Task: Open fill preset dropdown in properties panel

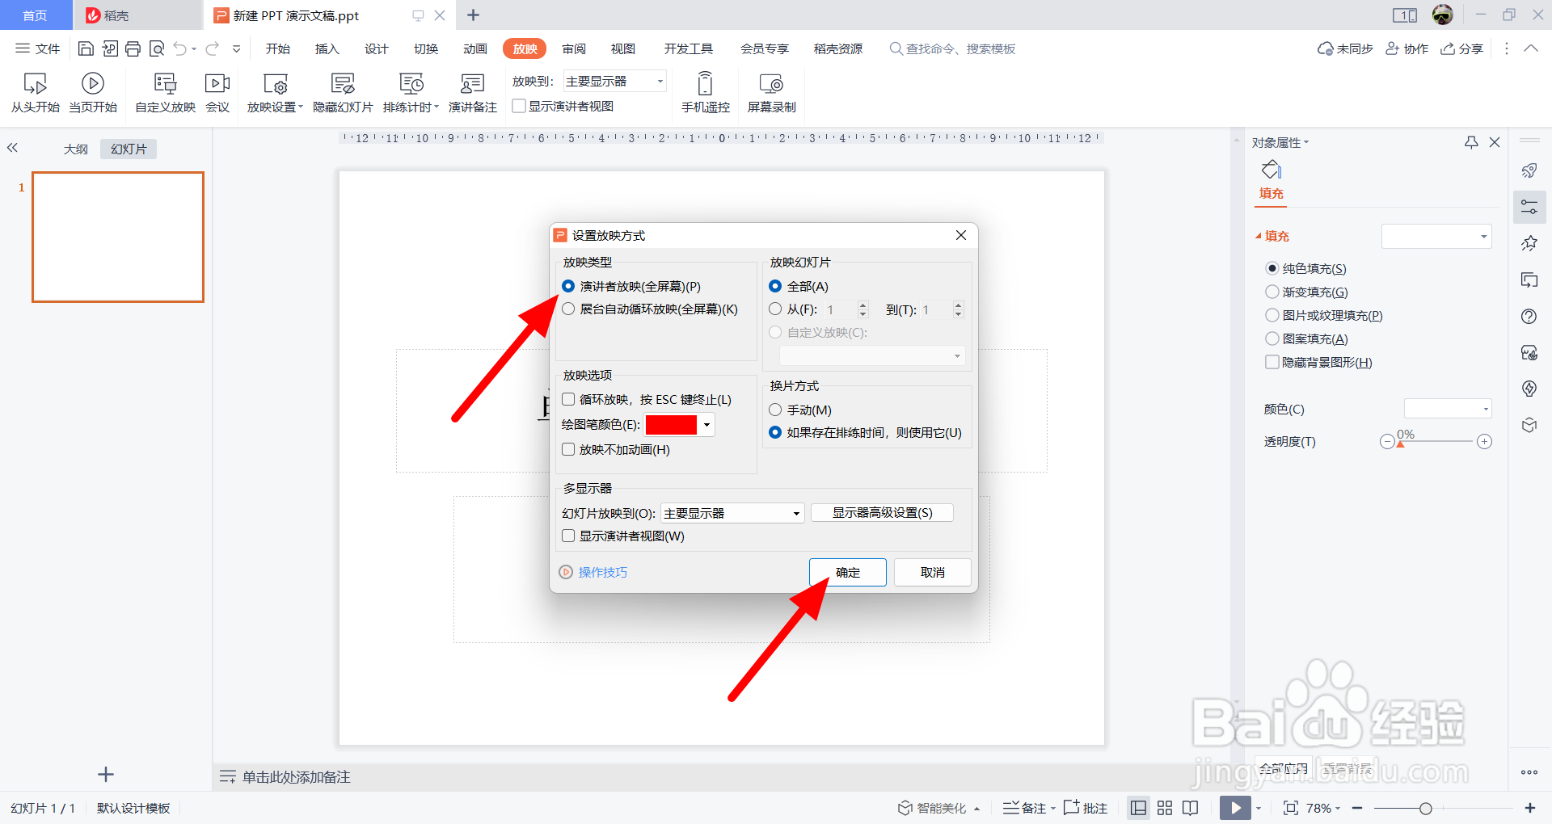Action: pos(1436,237)
